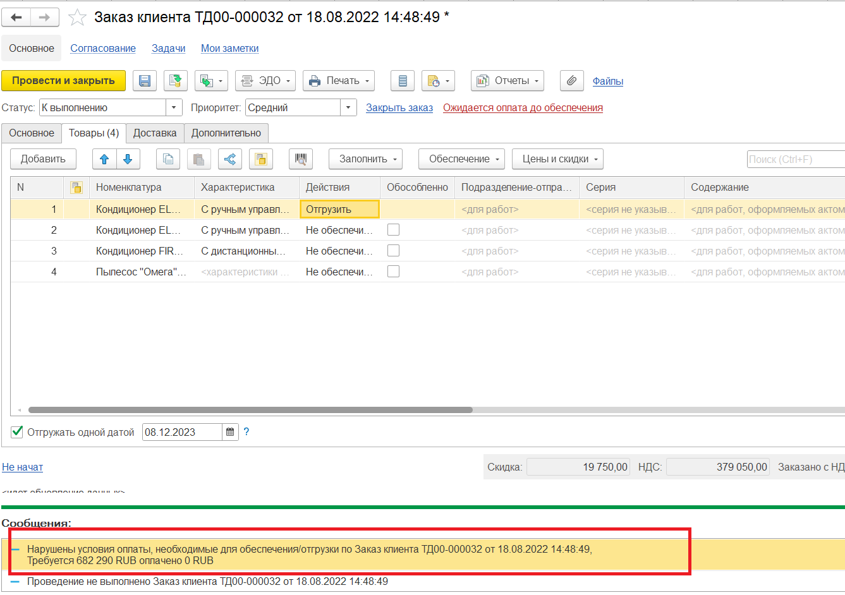The width and height of the screenshot is (845, 595).
Task: Open the Файлы link
Action: [608, 81]
